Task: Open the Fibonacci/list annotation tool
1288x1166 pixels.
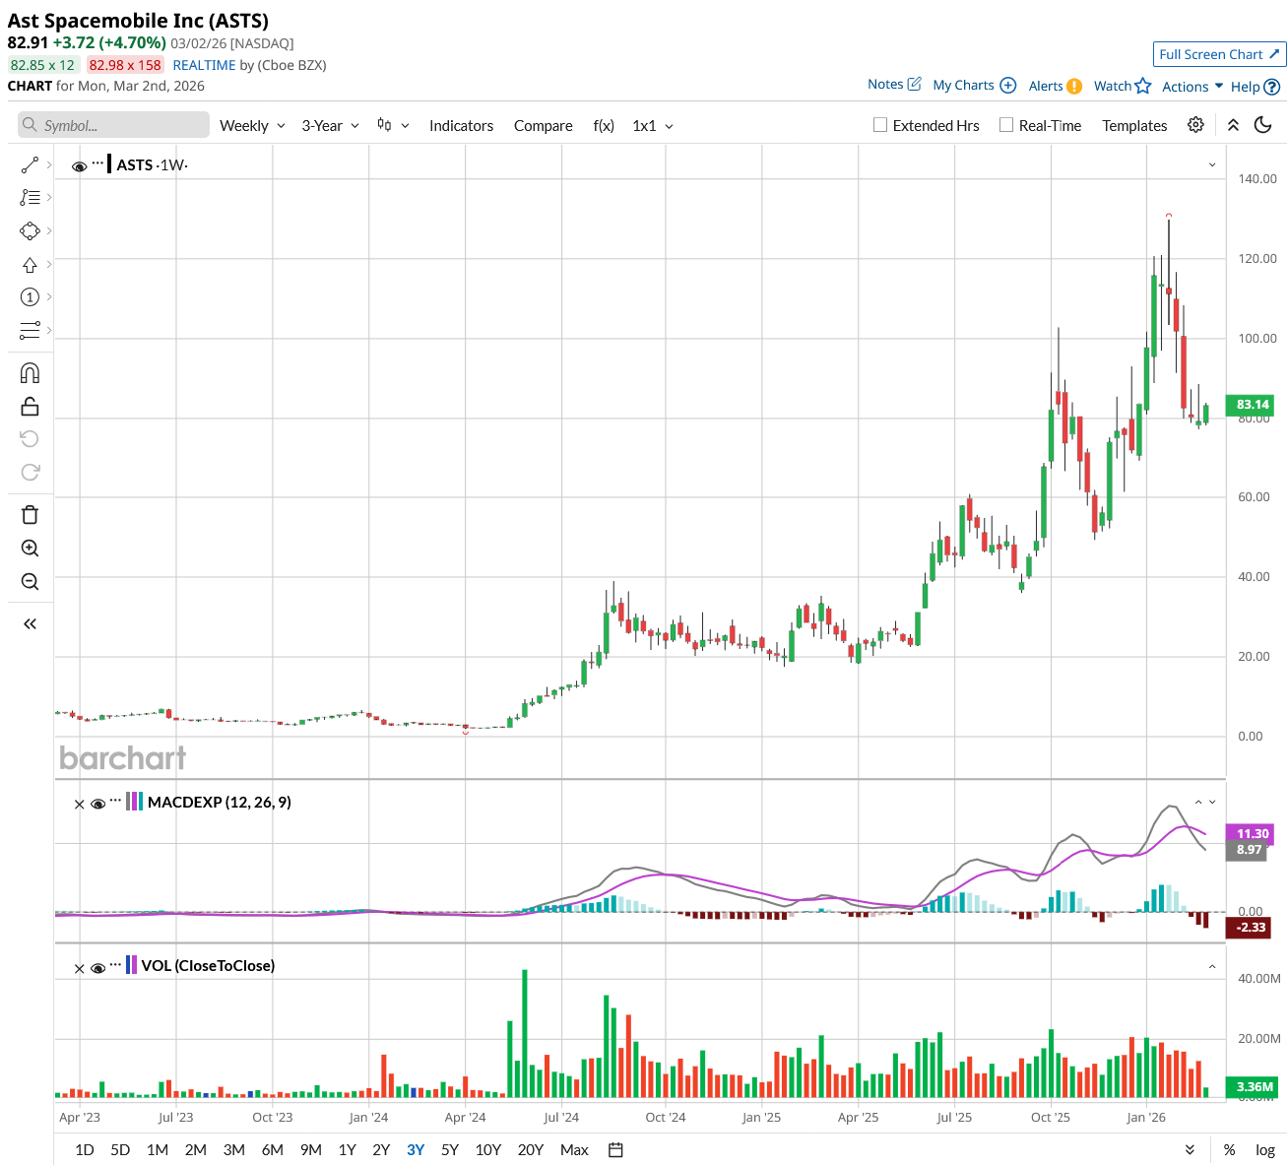Action: 30,198
